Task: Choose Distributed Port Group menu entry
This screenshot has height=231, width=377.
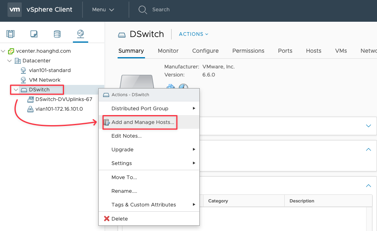Action: (x=149, y=109)
